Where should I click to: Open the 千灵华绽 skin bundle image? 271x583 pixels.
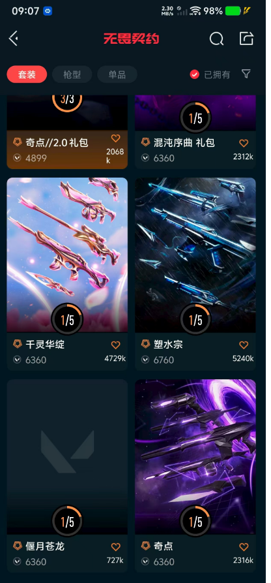(x=67, y=255)
